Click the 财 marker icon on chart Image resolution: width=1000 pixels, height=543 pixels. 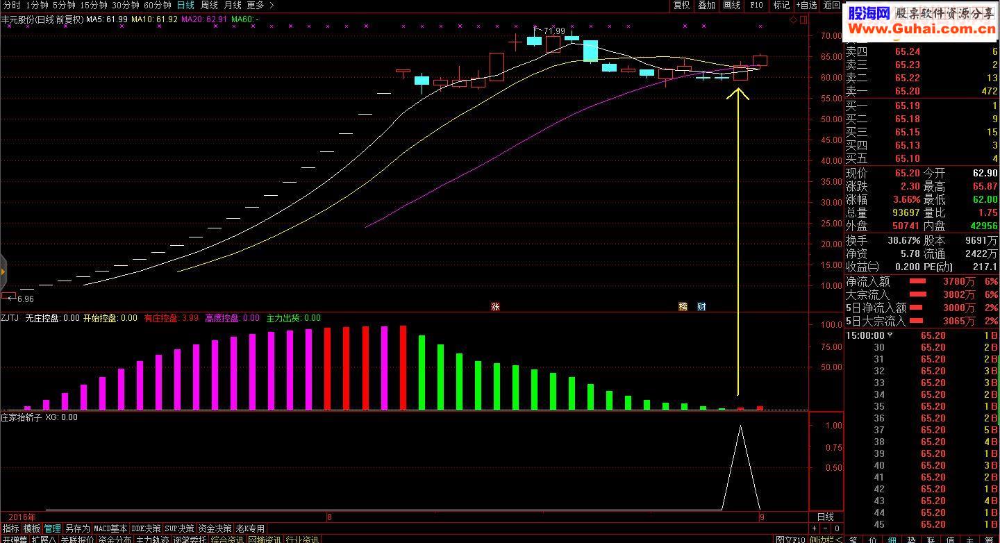(x=701, y=306)
